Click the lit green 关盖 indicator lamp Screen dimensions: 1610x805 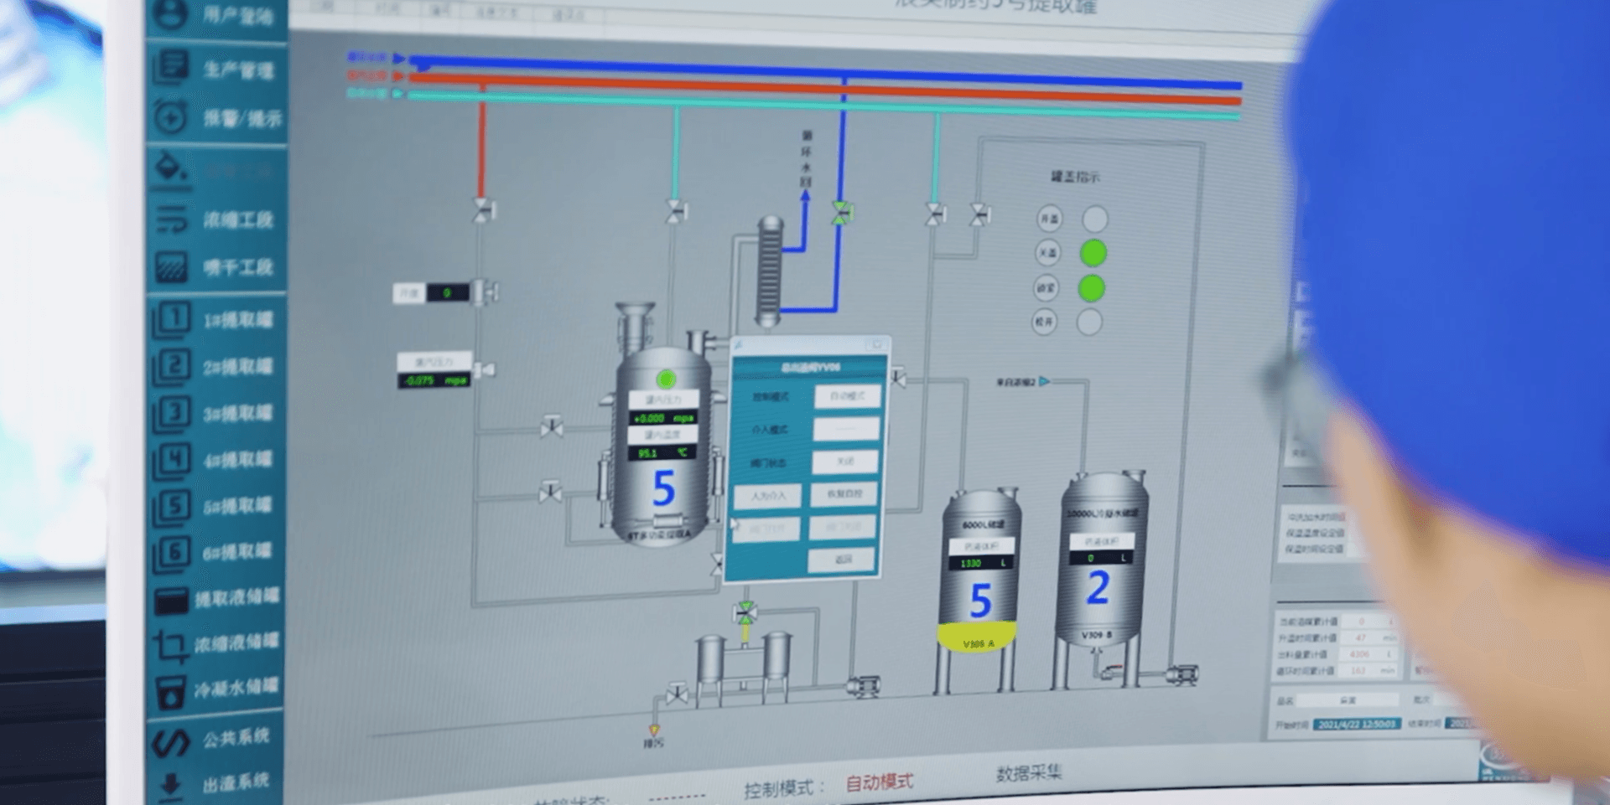tap(1093, 253)
